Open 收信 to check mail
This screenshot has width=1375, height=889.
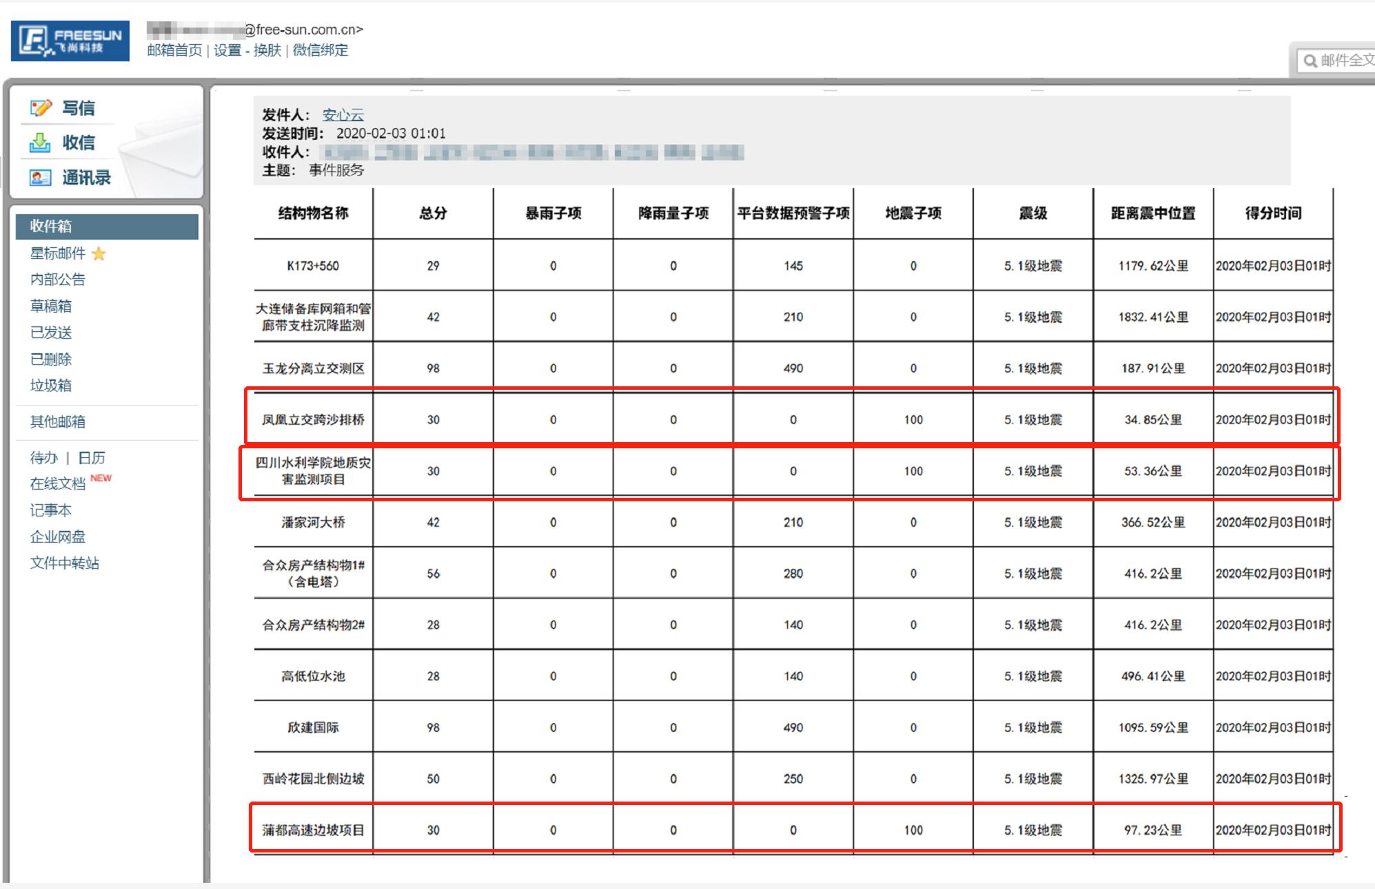pyautogui.click(x=79, y=143)
